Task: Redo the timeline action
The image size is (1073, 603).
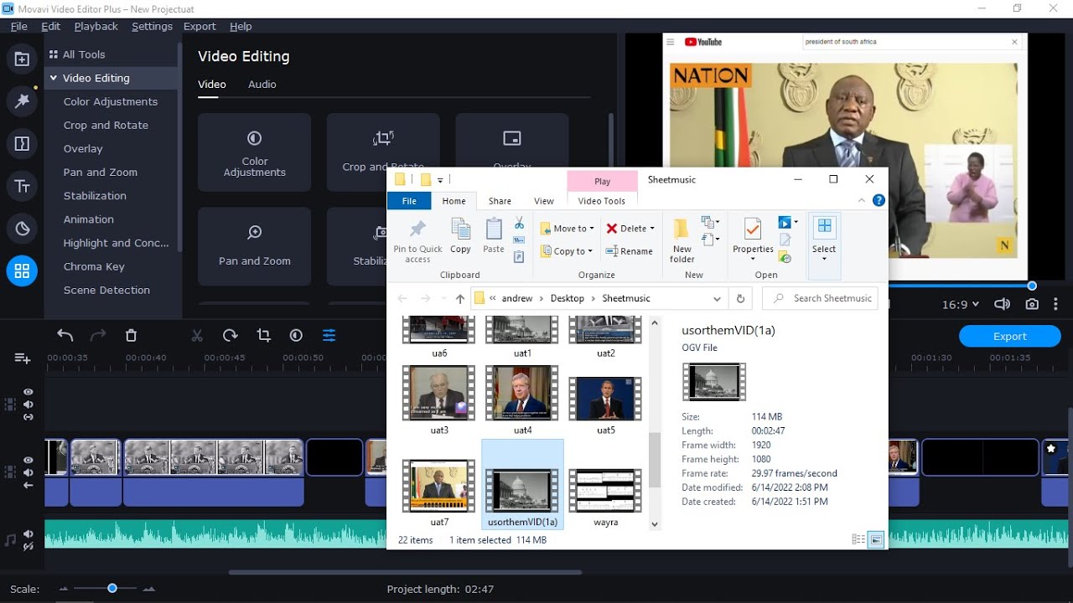Action: pos(98,336)
